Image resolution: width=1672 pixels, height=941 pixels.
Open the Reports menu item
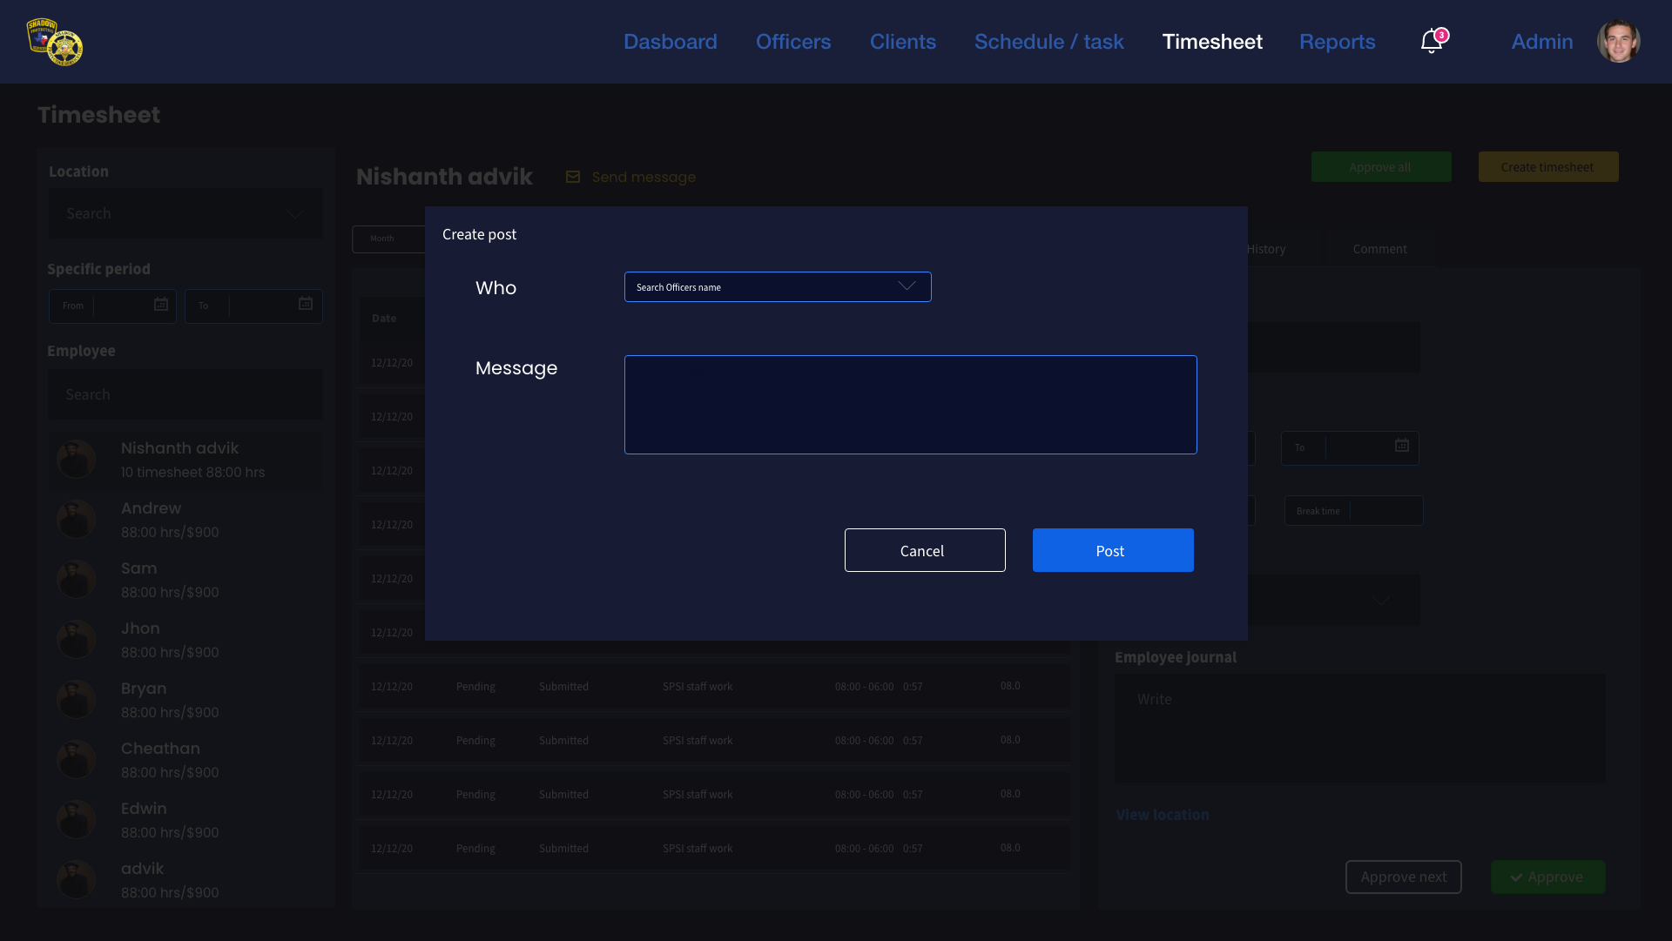(1337, 42)
